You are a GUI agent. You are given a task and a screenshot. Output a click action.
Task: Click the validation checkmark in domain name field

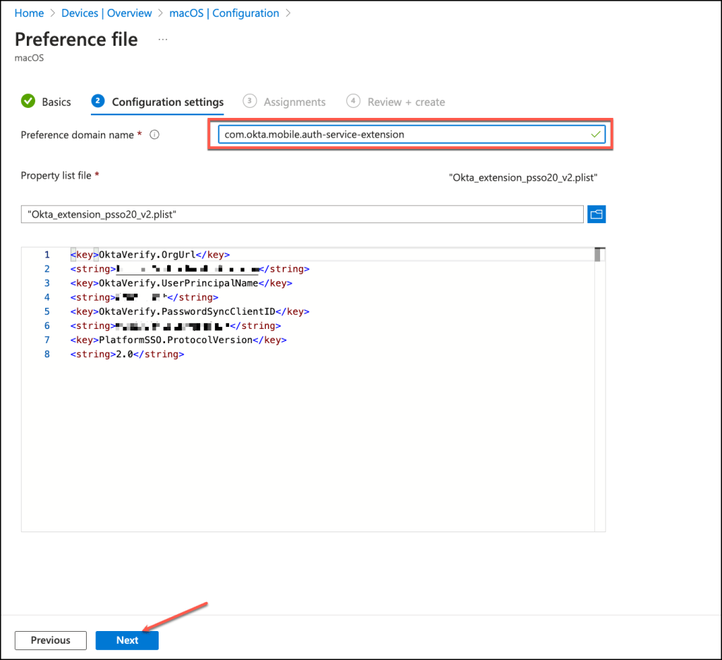coord(596,134)
